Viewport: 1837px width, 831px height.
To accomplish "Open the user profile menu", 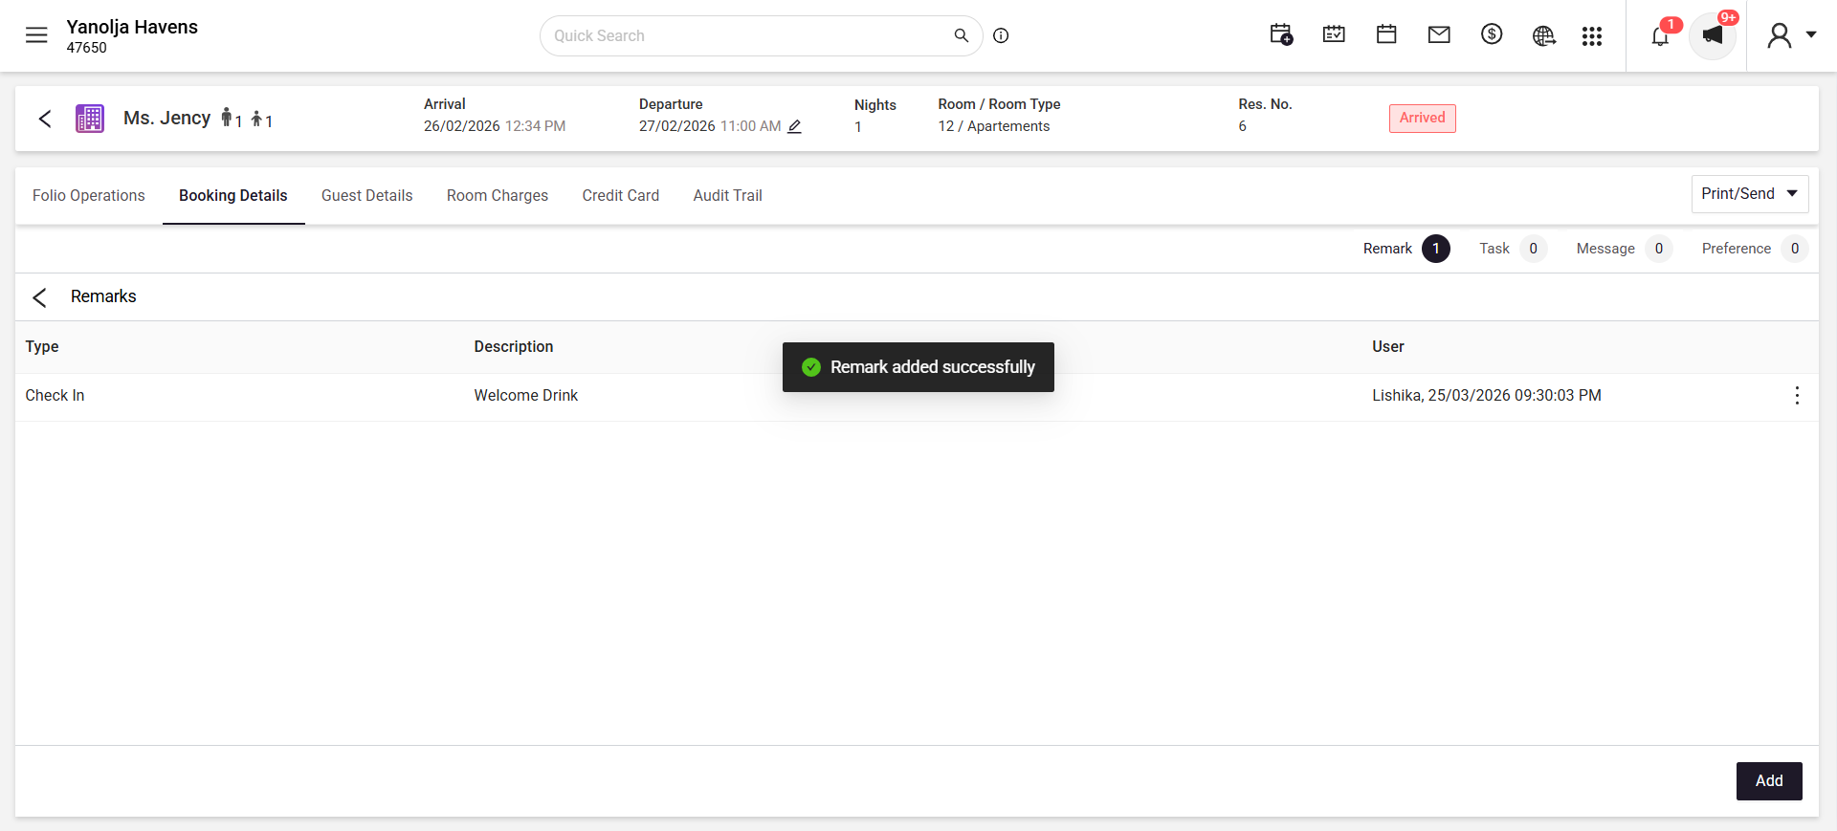I will 1791,35.
